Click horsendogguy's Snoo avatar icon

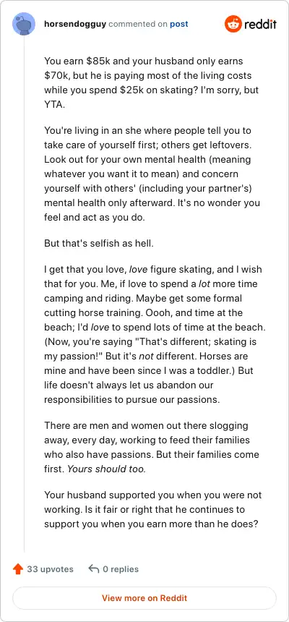(24, 24)
